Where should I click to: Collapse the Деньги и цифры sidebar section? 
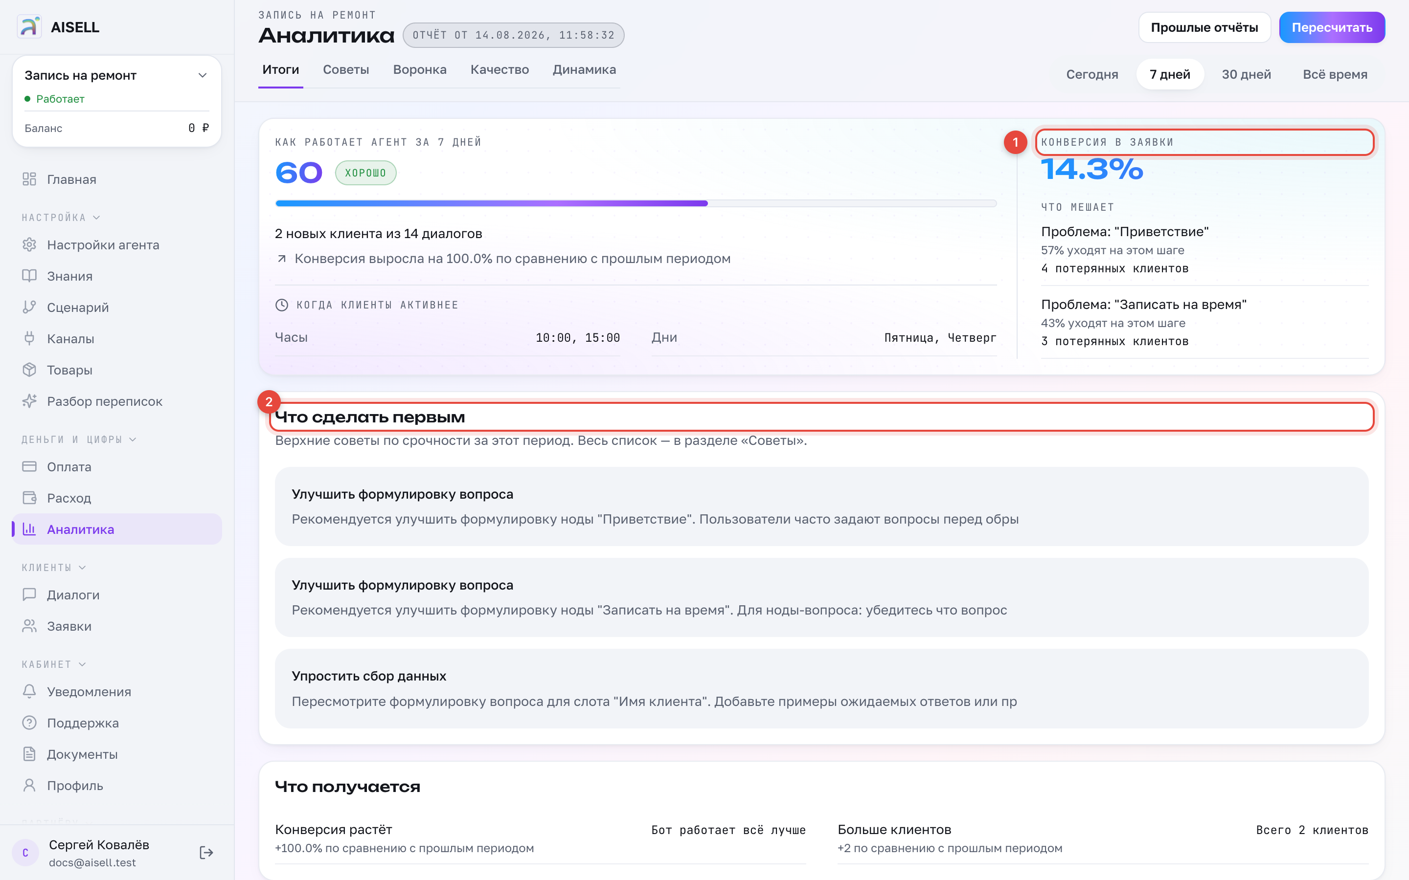(79, 440)
